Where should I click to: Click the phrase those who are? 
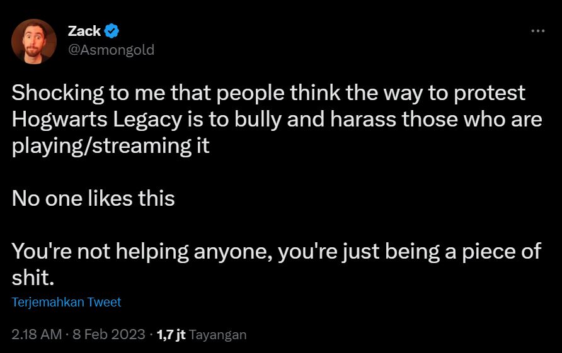[x=472, y=120]
